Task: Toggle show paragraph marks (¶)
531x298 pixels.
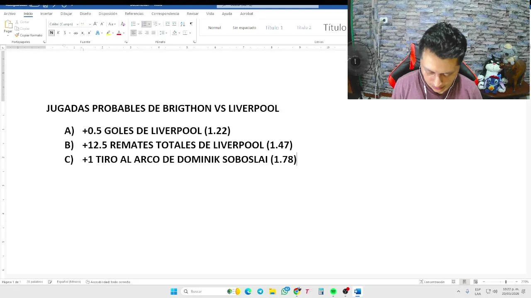Action: [191, 24]
